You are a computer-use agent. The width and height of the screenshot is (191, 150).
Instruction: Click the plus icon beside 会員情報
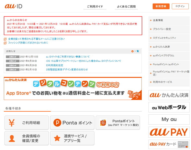click(151, 20)
